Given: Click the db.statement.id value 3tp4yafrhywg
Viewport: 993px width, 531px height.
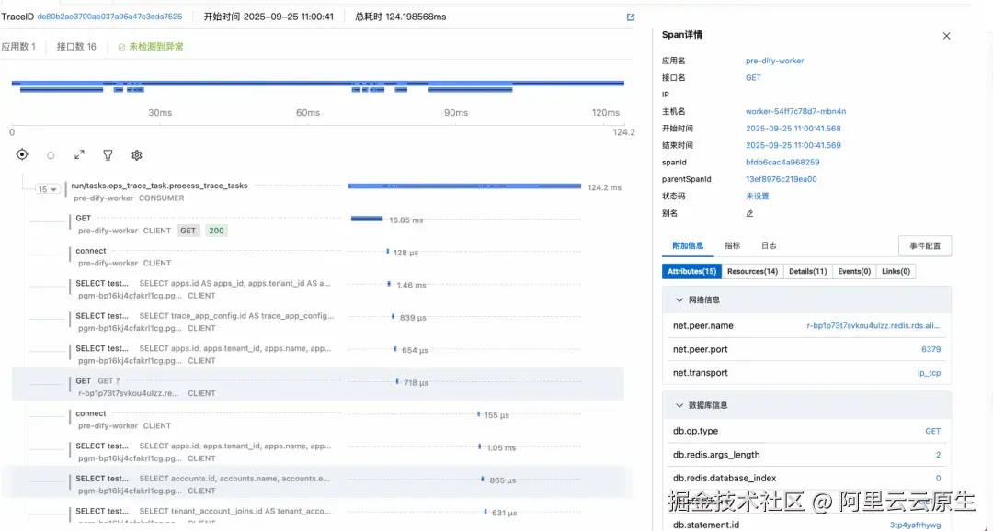Looking at the screenshot, I should tap(915, 525).
